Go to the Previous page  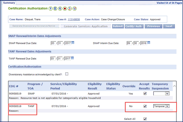(153, 26)
